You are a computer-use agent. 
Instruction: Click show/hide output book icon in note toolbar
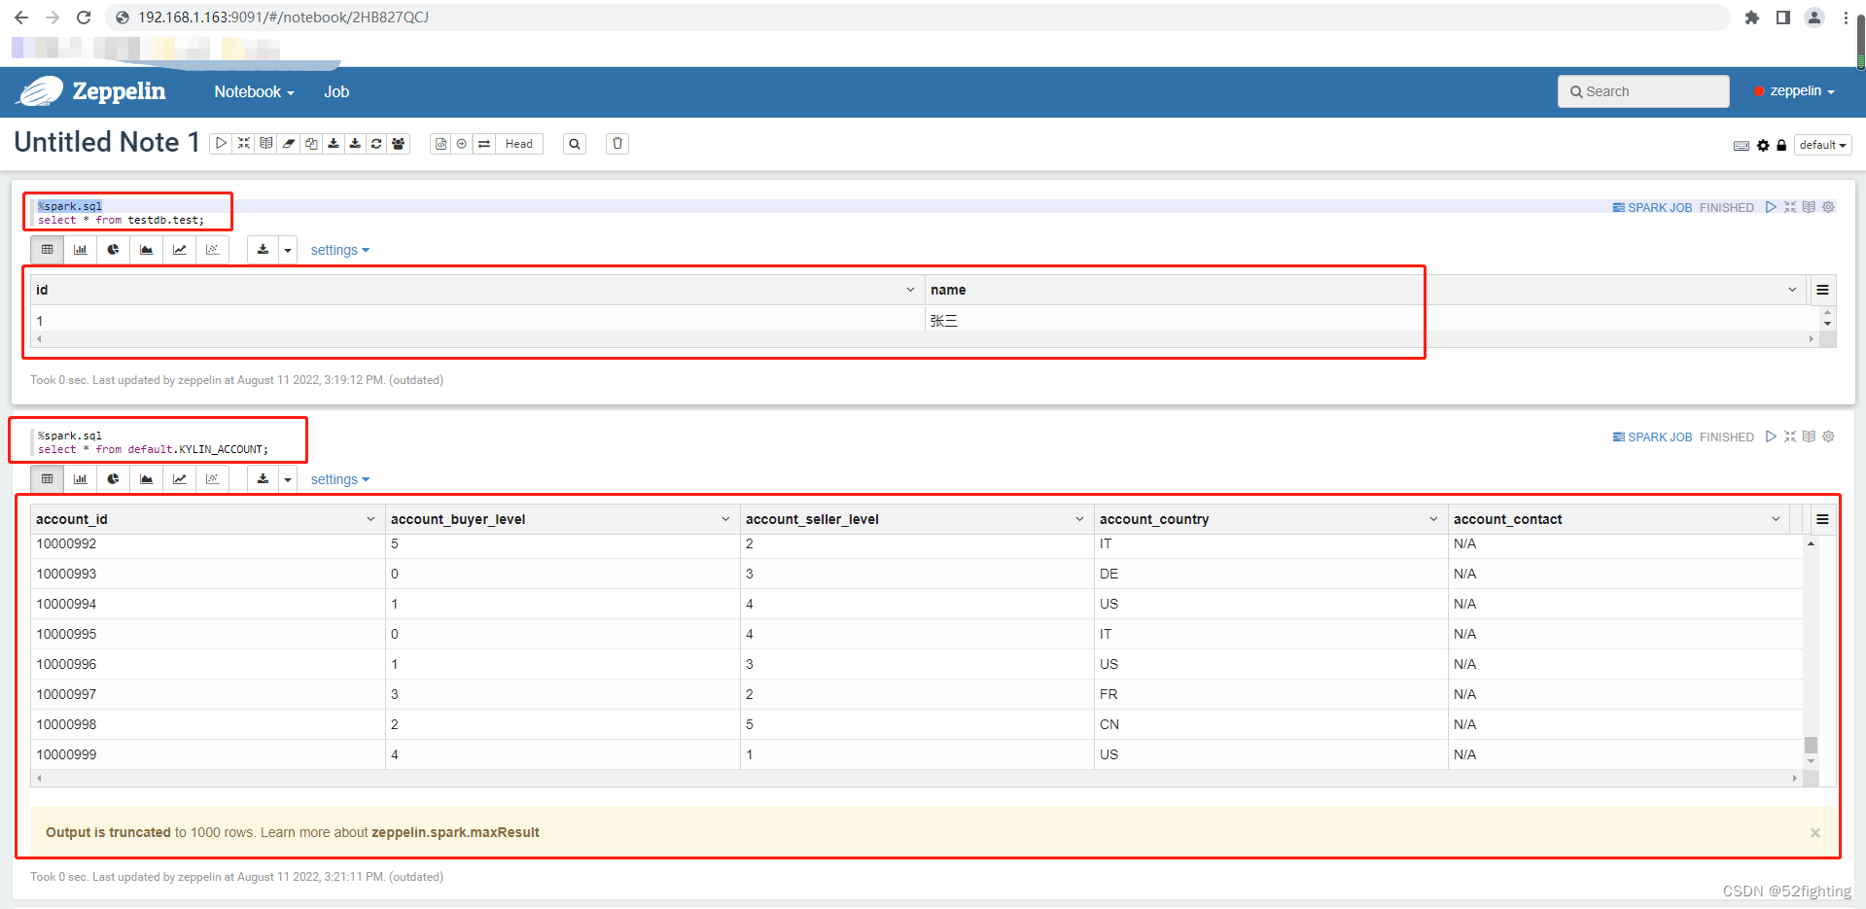(x=265, y=144)
